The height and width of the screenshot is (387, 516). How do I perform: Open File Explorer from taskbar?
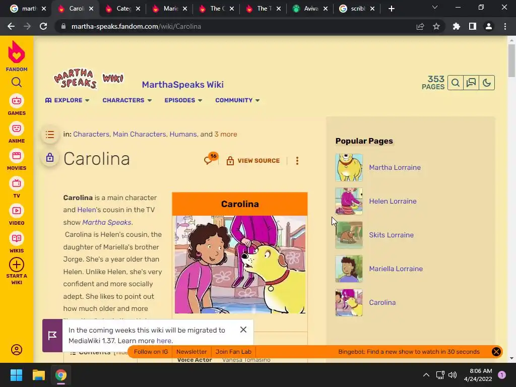[38, 375]
